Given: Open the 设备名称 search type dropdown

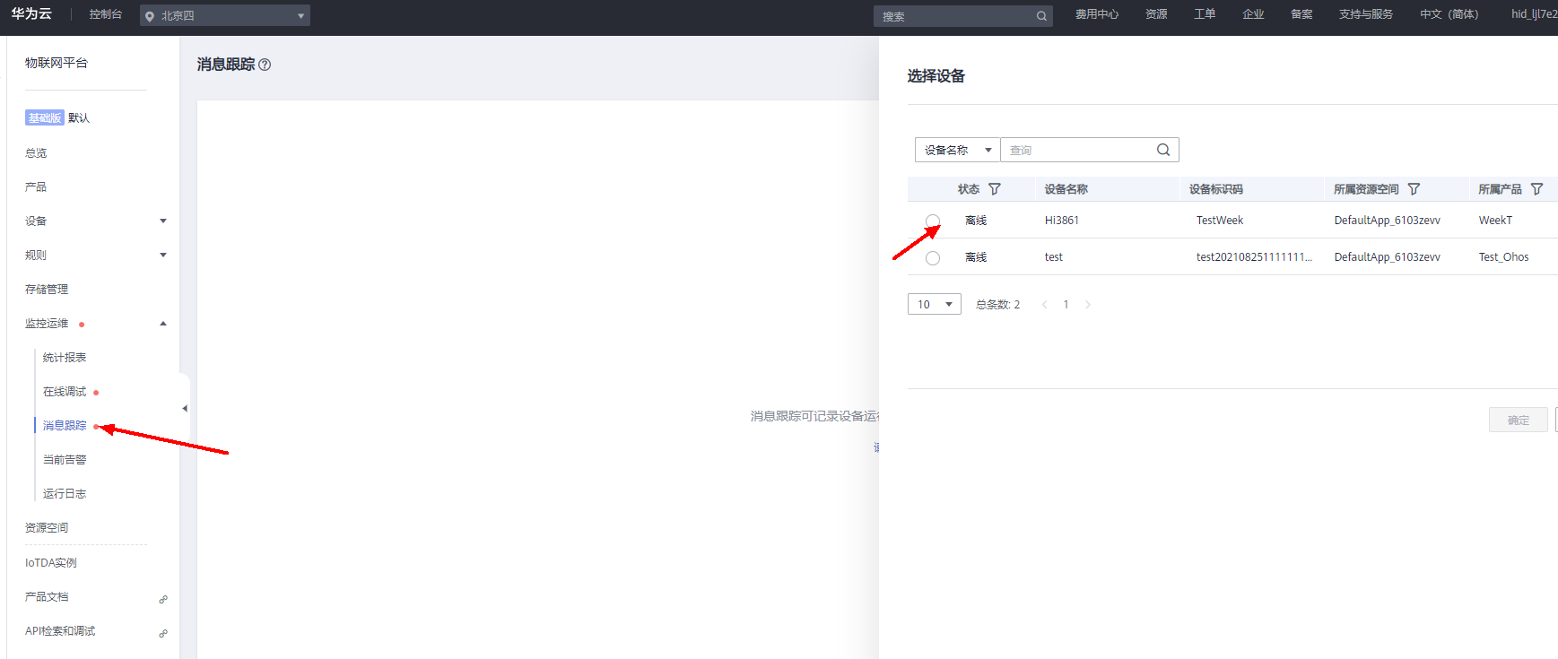Looking at the screenshot, I should (x=957, y=150).
